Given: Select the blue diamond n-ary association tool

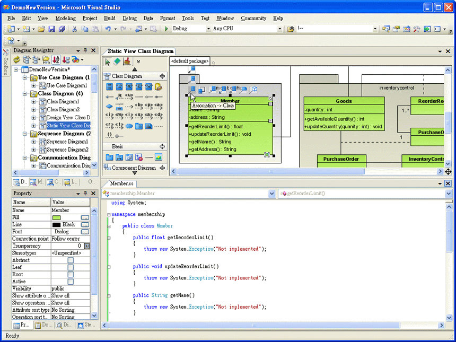Looking at the screenshot, I should [109, 106].
